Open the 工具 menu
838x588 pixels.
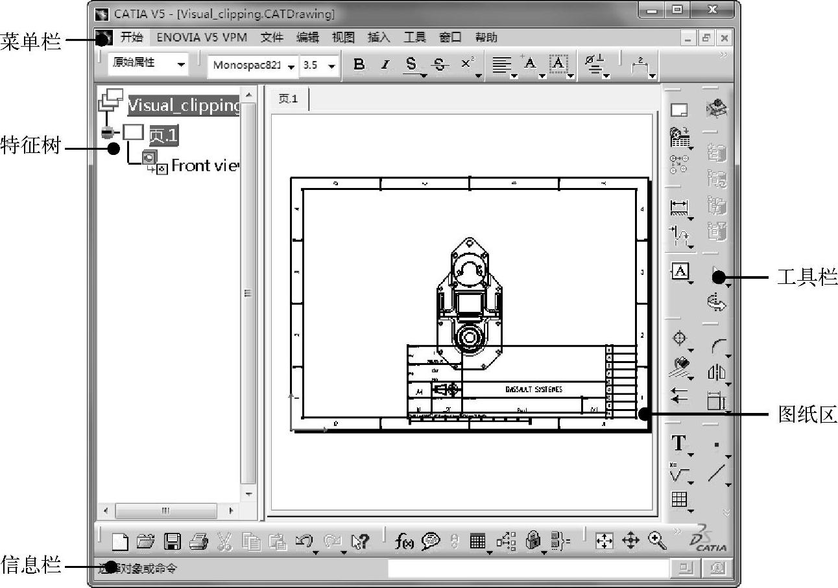coord(414,38)
